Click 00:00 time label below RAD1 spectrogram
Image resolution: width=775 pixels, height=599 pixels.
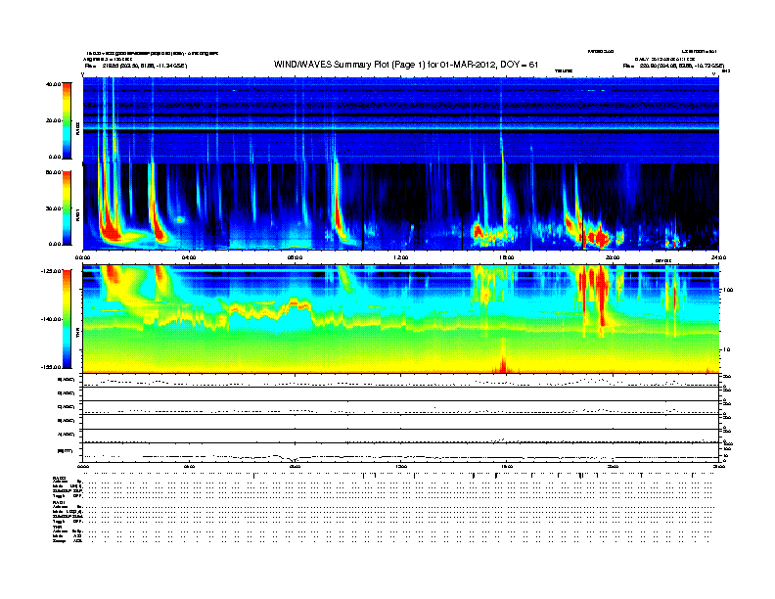(82, 257)
